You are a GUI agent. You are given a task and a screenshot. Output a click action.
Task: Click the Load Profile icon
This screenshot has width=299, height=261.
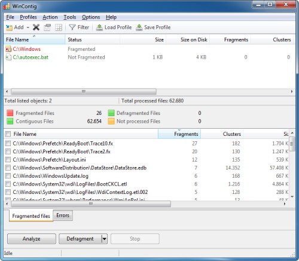(x=99, y=28)
